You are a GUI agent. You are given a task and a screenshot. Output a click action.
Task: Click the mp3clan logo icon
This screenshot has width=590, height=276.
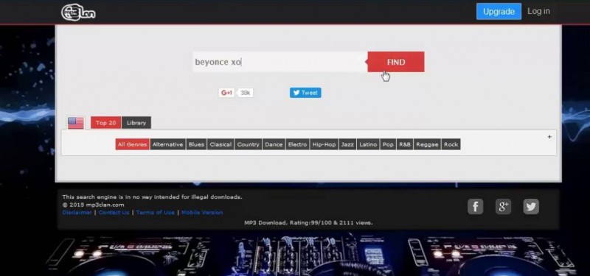point(78,13)
